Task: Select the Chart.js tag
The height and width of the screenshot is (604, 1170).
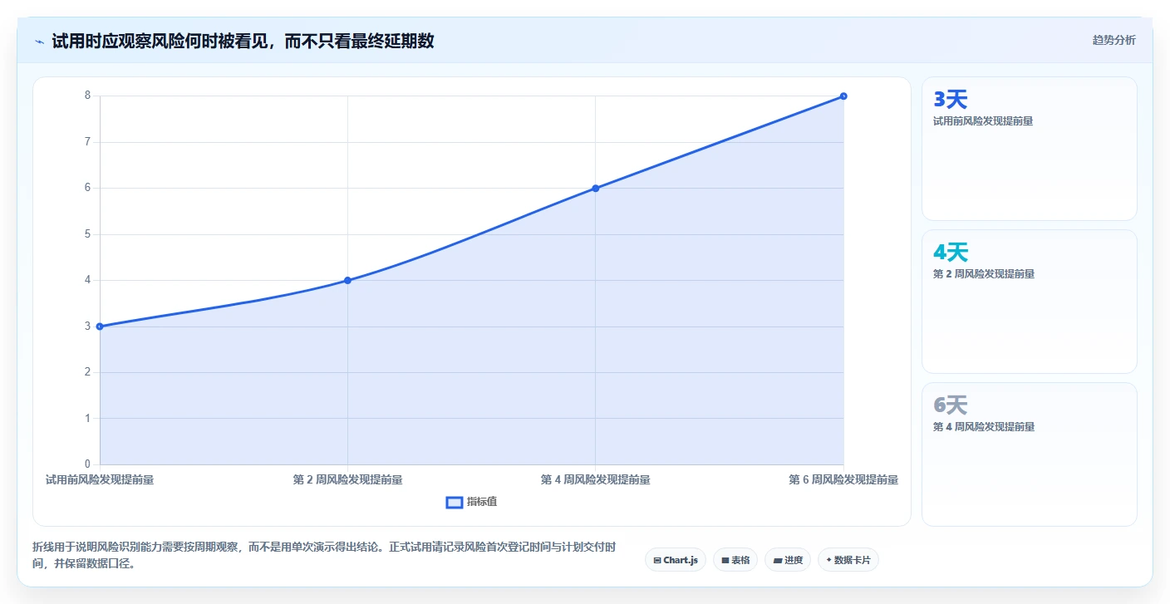Action: tap(675, 560)
